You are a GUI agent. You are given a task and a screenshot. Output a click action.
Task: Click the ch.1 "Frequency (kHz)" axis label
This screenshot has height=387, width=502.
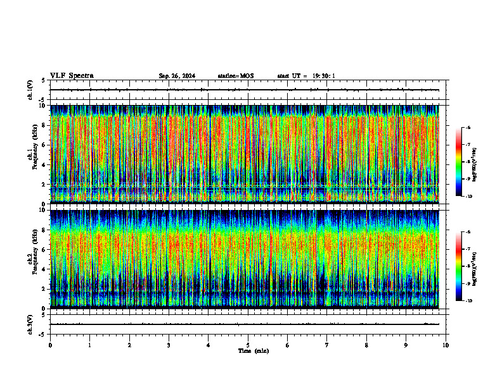(x=34, y=147)
